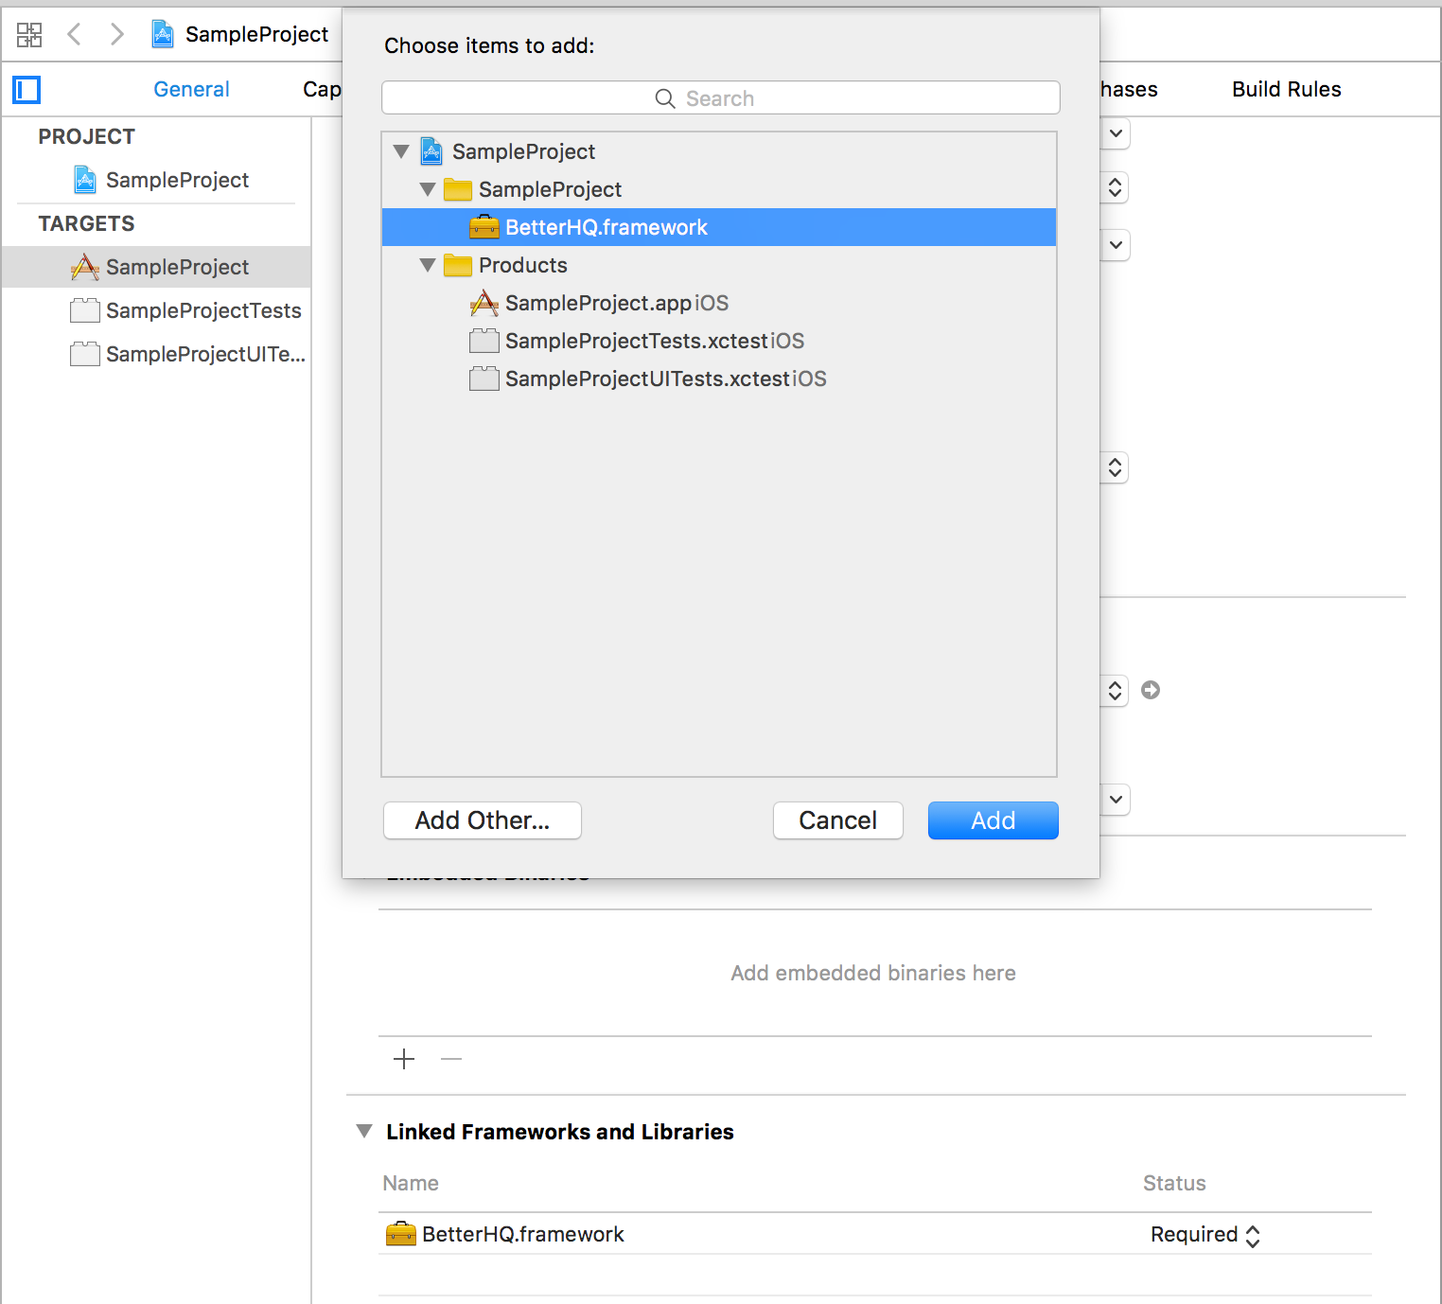The height and width of the screenshot is (1304, 1442).
Task: Select BetterHQ.framework in the dialog list
Action: pos(719,227)
